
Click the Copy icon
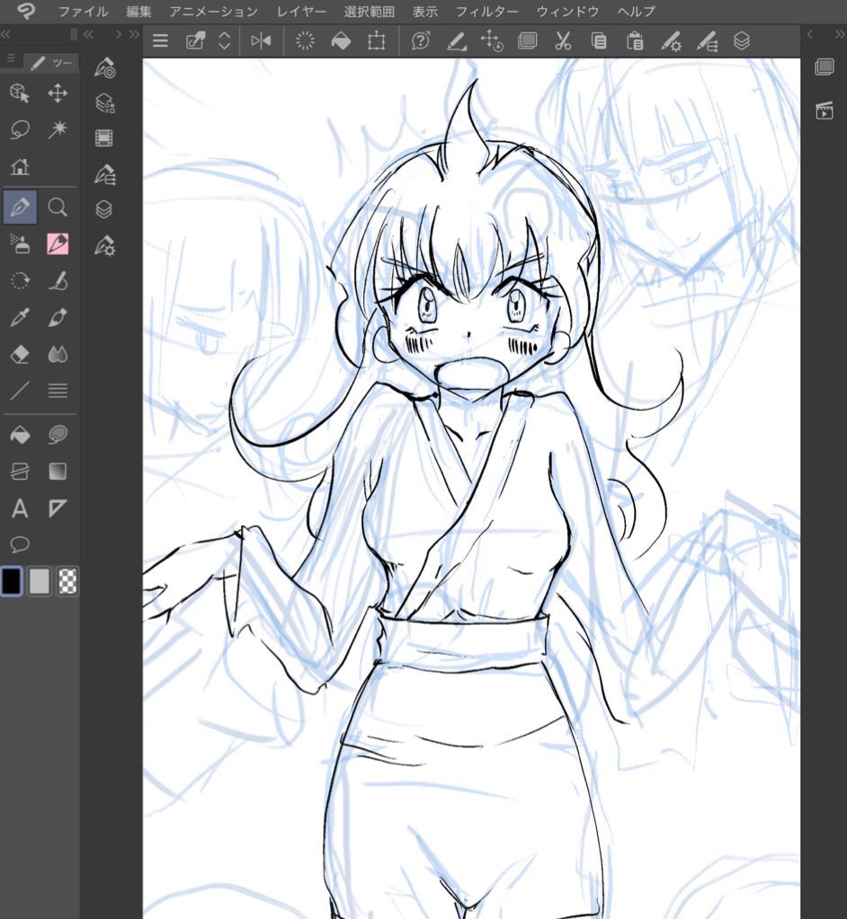tap(599, 41)
